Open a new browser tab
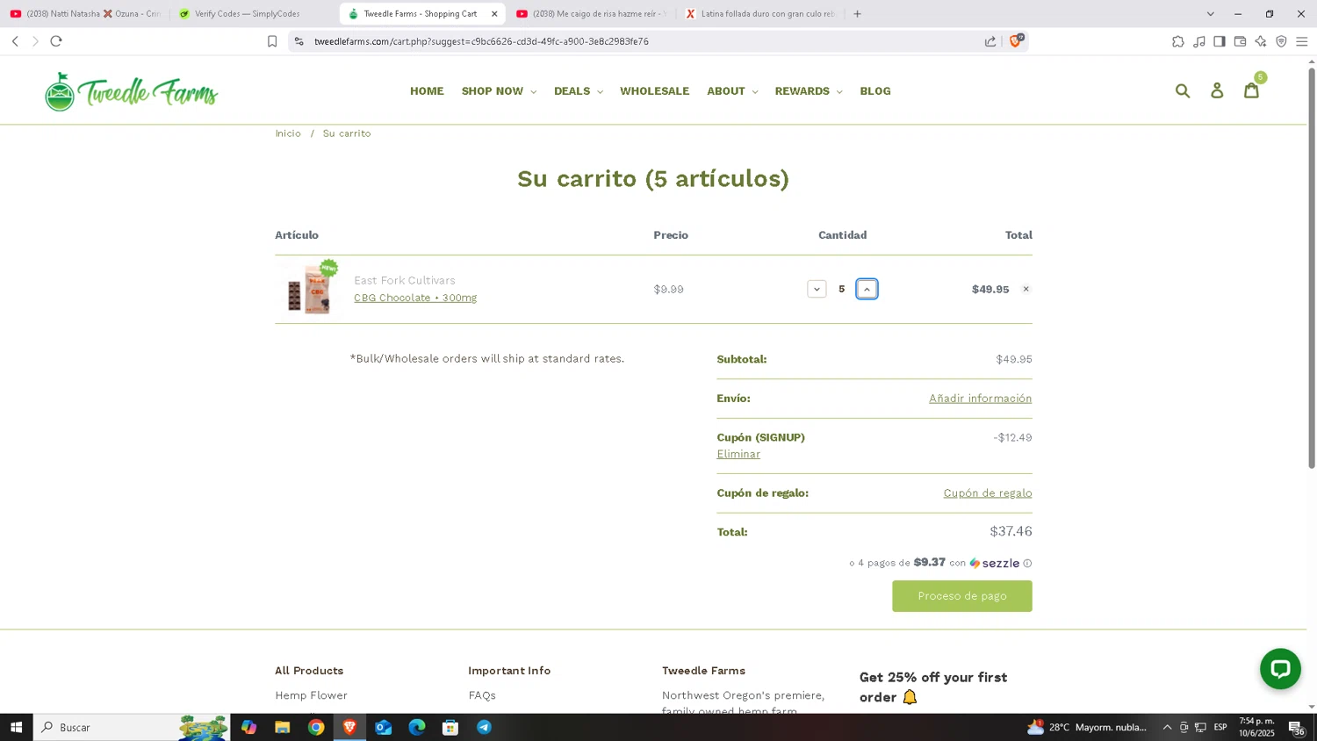Image resolution: width=1317 pixels, height=741 pixels. (858, 14)
